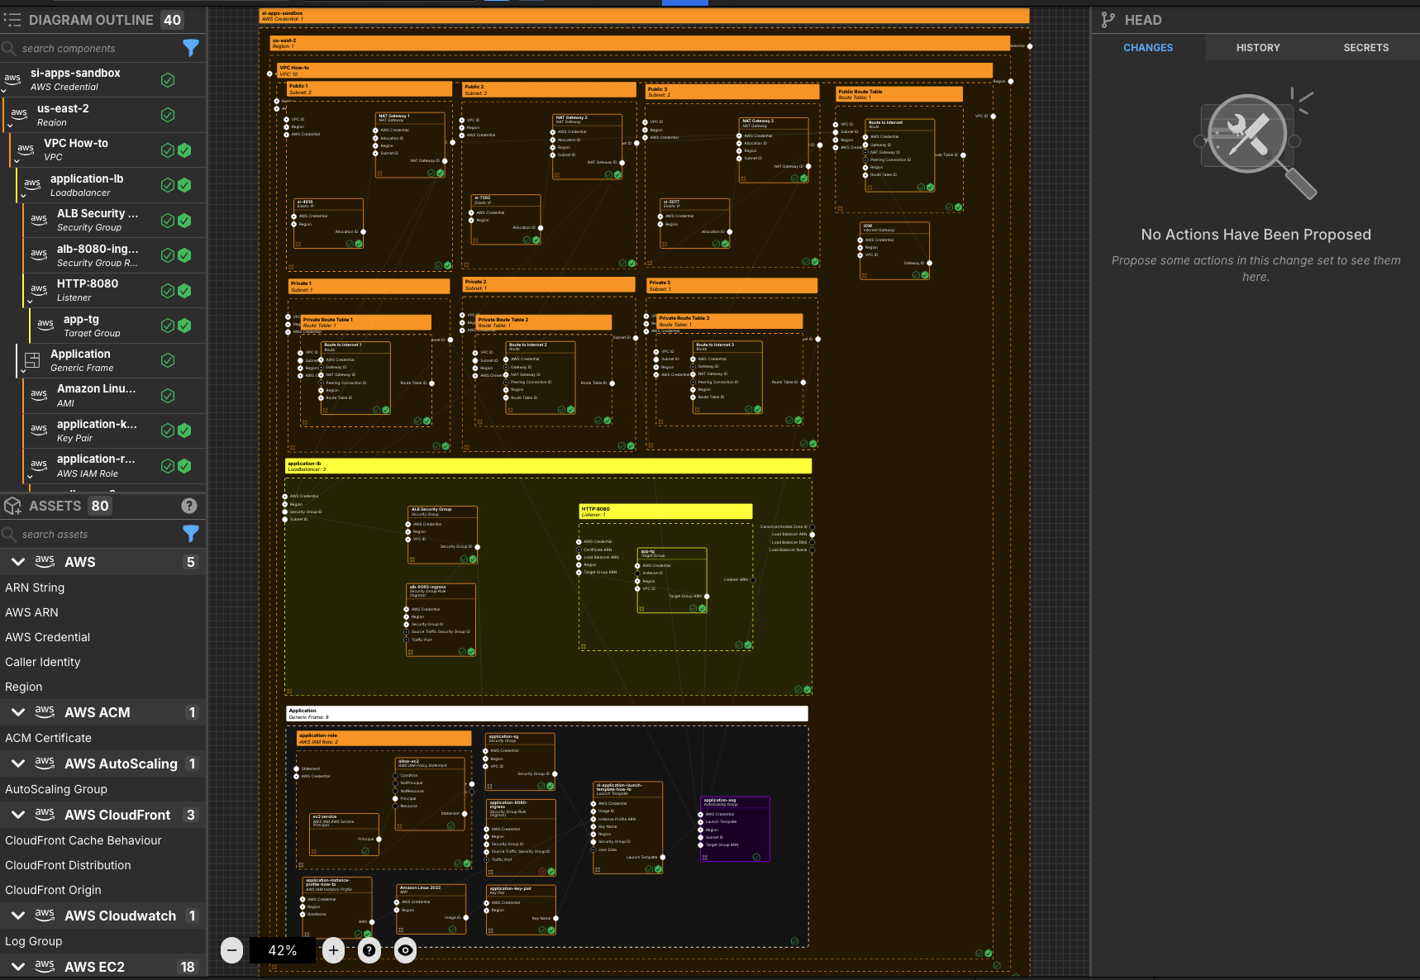Click the yellow application-lb frame header
Viewport: 1420px width, 980px height.
pos(549,466)
